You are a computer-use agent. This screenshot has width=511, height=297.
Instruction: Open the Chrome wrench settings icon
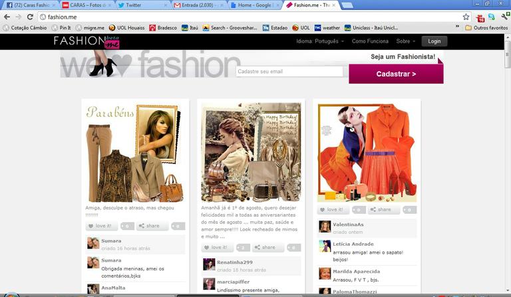[x=506, y=16]
